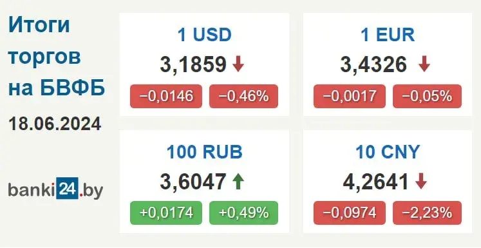Open the 10 CNY heading link

[388, 151]
